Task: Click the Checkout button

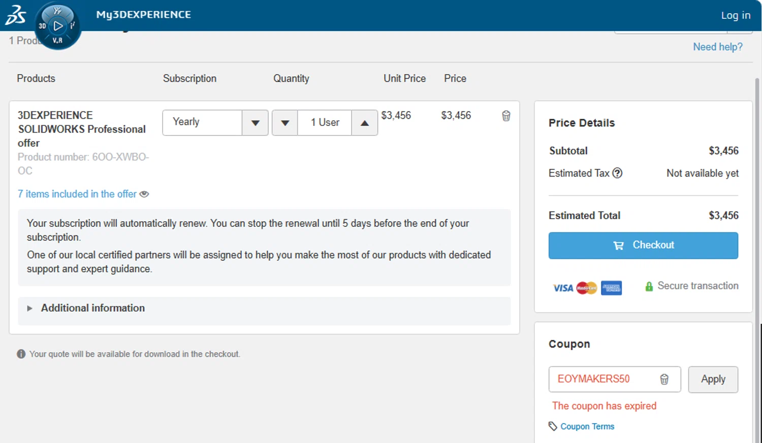Action: [643, 246]
